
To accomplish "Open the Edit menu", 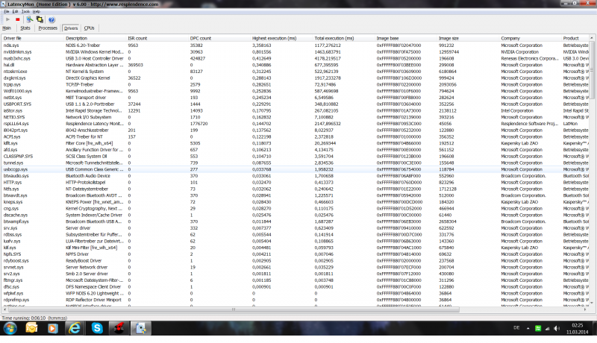I will point(15,11).
